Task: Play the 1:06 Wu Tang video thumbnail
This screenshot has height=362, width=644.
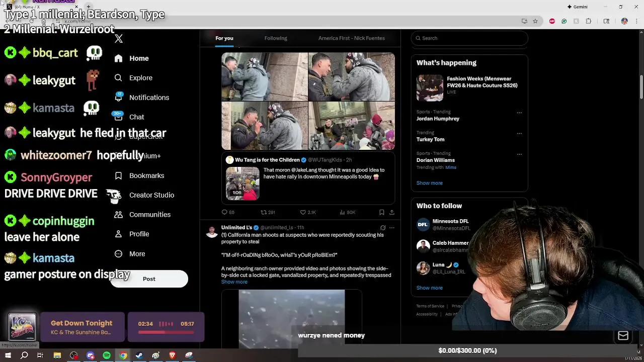Action: (x=243, y=184)
